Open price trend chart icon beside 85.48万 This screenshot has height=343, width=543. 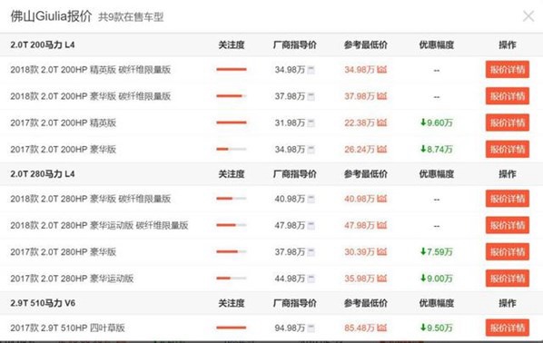point(381,328)
